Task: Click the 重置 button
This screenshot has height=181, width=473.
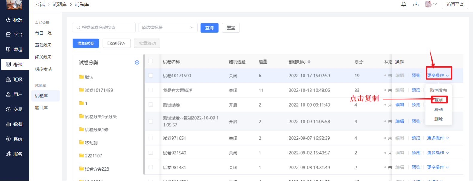Action: click(231, 28)
